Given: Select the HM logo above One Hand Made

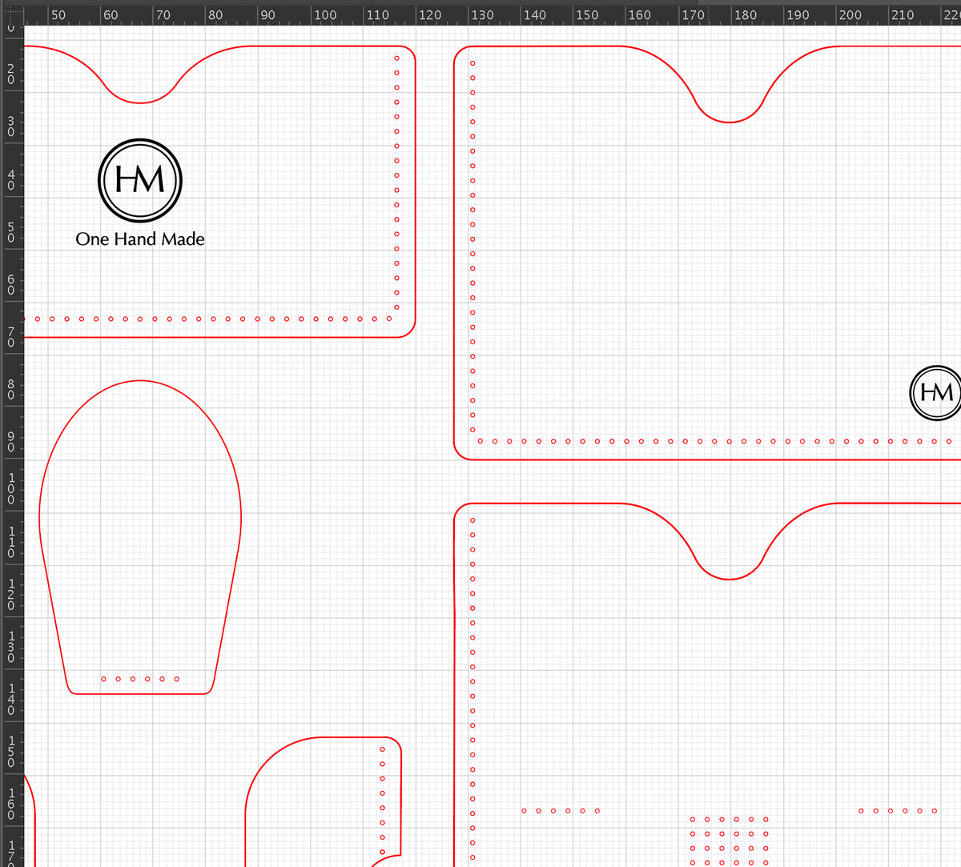Looking at the screenshot, I should point(140,180).
